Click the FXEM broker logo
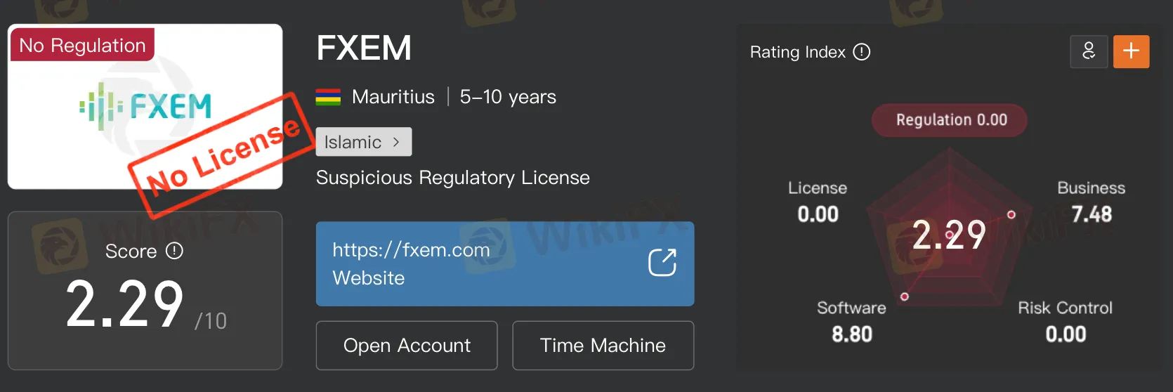 (145, 107)
